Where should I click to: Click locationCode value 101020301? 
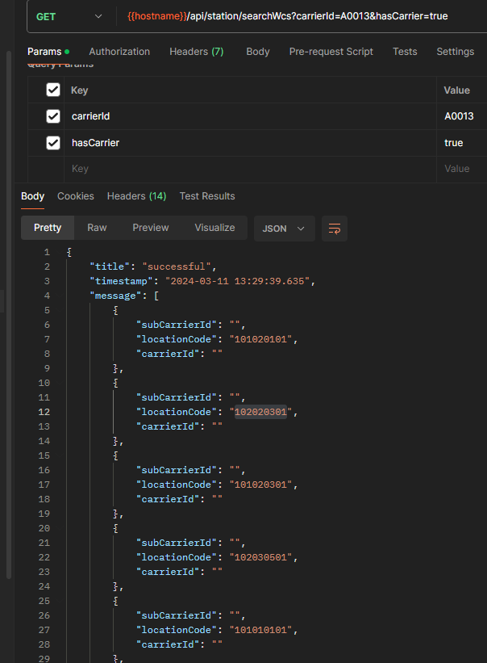(260, 485)
